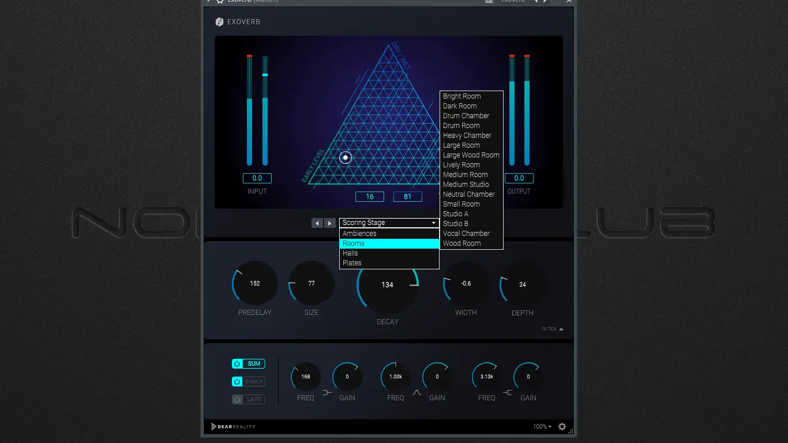Select the Neutral Chamber preset
This screenshot has height=443, width=788.
(471, 194)
